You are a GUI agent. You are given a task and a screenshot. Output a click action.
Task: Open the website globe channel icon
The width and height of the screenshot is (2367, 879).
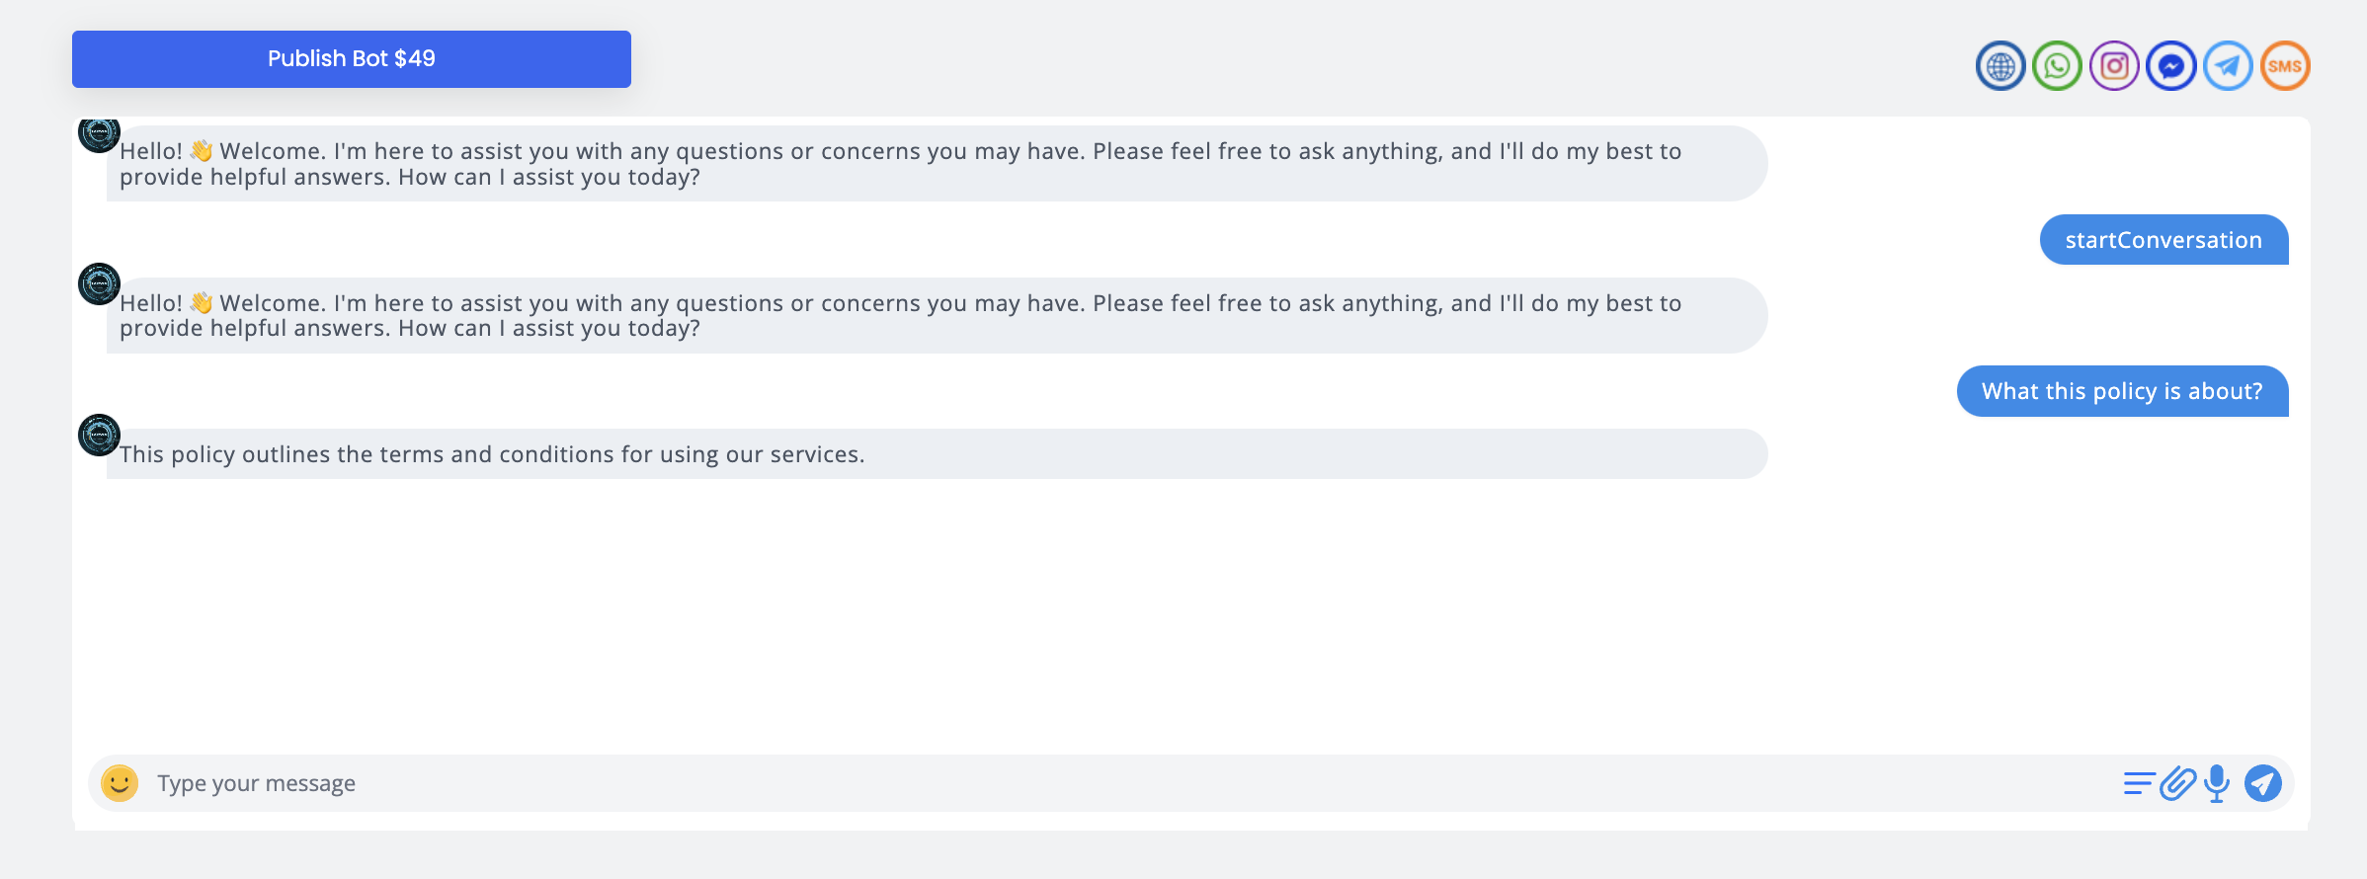coord(2000,66)
